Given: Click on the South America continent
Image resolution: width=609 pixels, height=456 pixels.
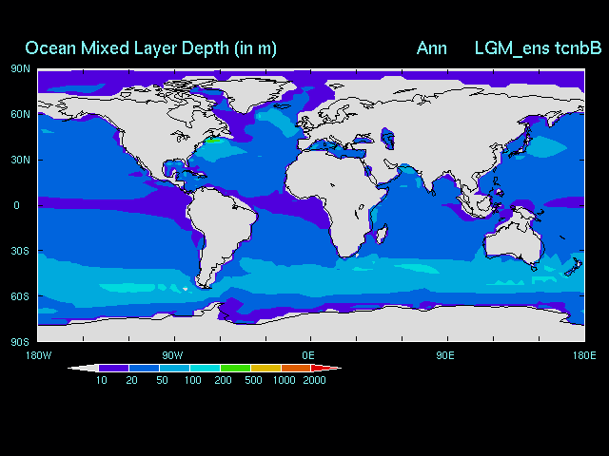Looking at the screenshot, I should point(226,228).
